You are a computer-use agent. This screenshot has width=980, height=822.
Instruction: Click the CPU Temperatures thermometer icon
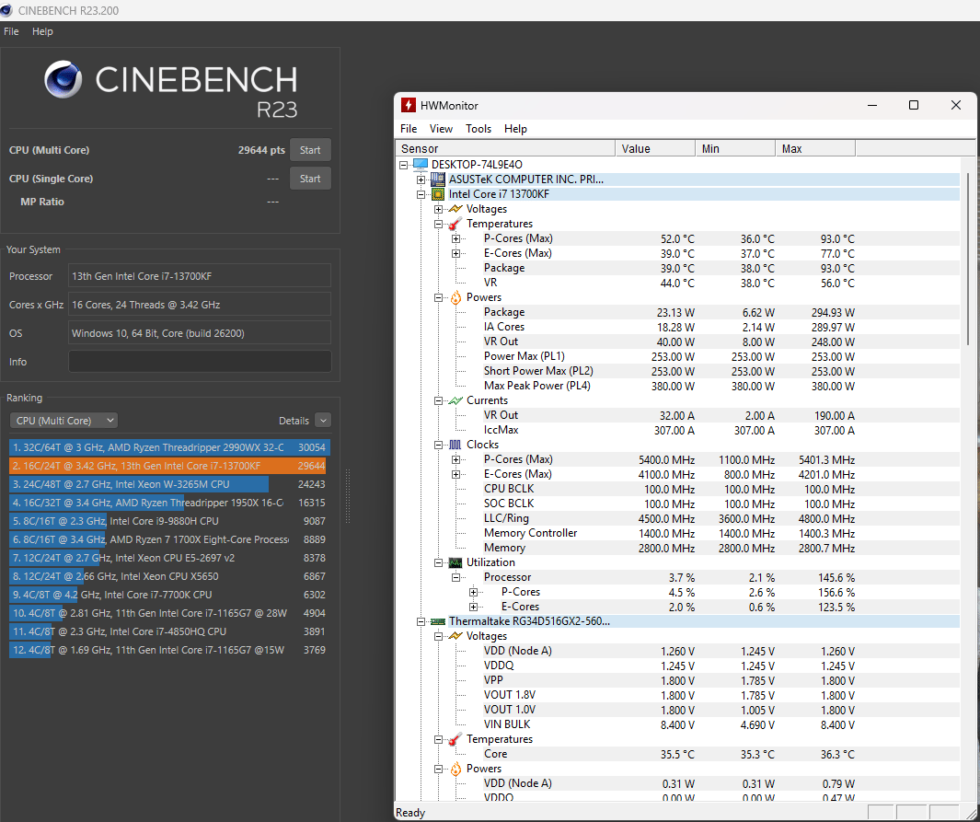[455, 224]
